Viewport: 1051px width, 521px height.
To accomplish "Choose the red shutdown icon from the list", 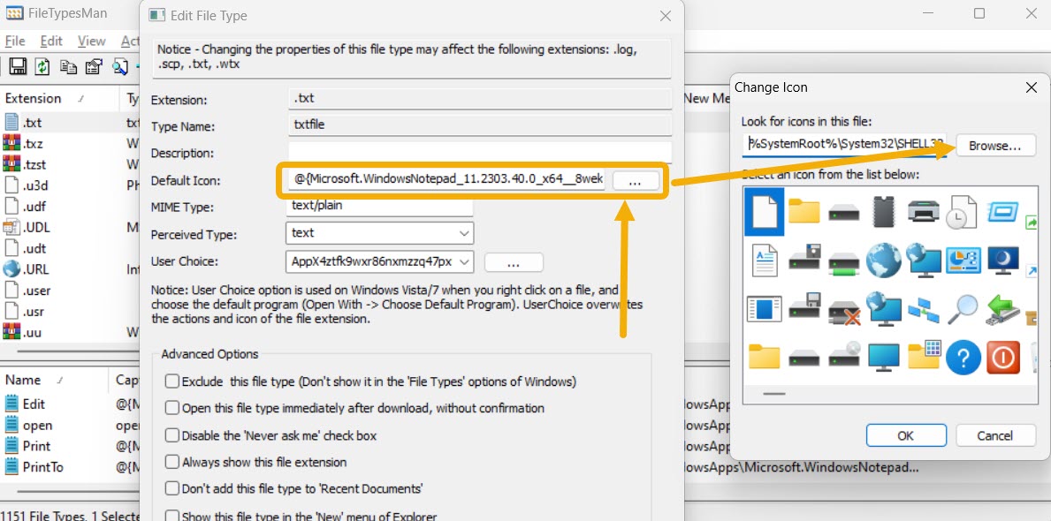I will pyautogui.click(x=1002, y=358).
